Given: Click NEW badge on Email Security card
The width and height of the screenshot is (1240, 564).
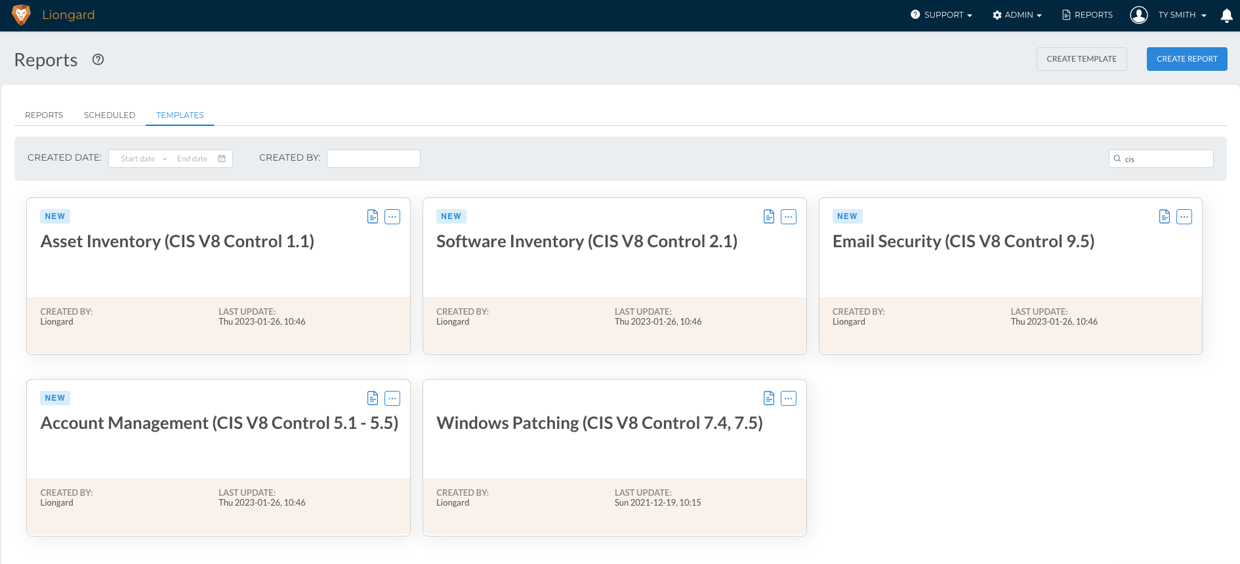Looking at the screenshot, I should (x=847, y=216).
